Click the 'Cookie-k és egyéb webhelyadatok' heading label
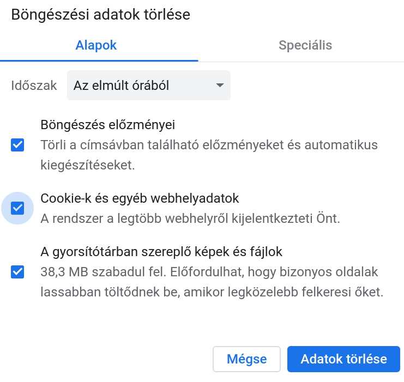The height and width of the screenshot is (382, 404). (x=140, y=198)
